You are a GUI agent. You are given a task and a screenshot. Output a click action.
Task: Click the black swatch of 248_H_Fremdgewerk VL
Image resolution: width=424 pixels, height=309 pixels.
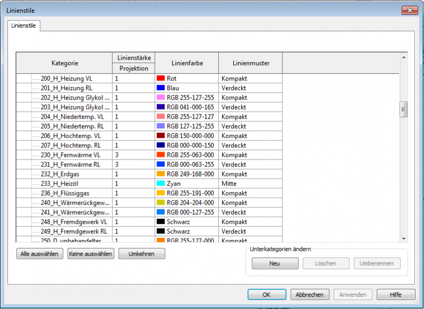(161, 222)
